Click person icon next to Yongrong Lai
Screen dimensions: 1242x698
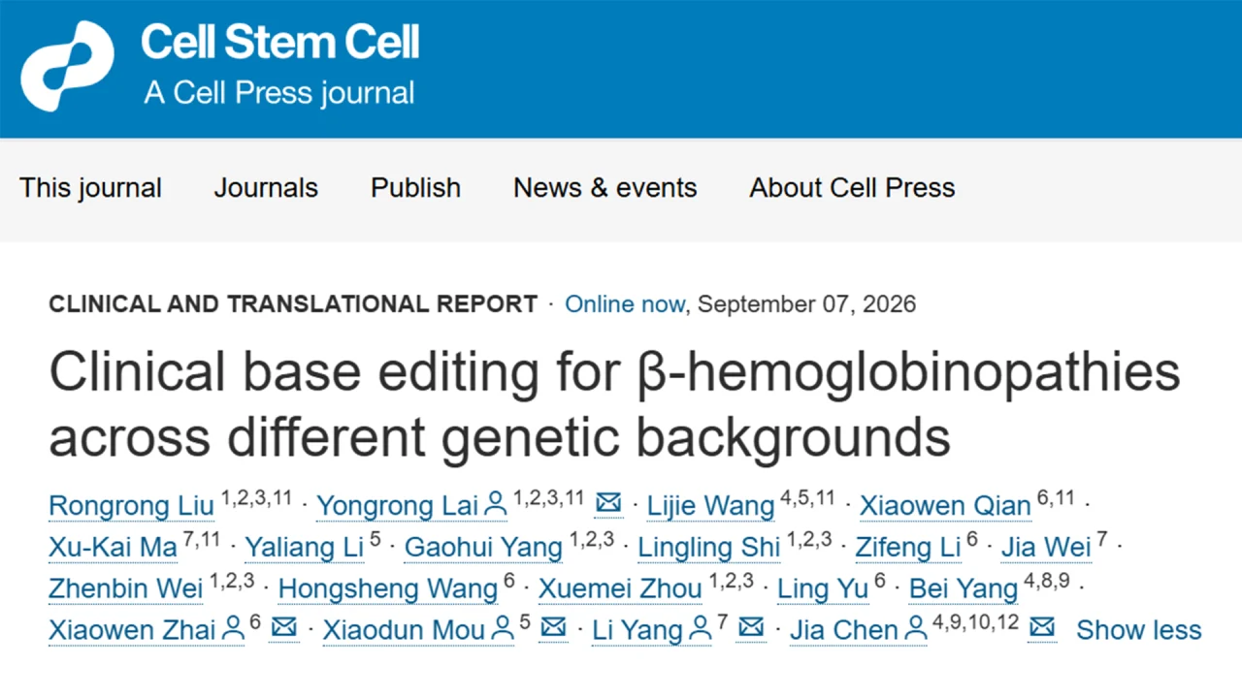(x=496, y=504)
